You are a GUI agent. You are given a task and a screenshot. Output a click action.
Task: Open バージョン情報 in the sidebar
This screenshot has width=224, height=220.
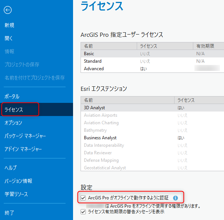(x=18, y=181)
